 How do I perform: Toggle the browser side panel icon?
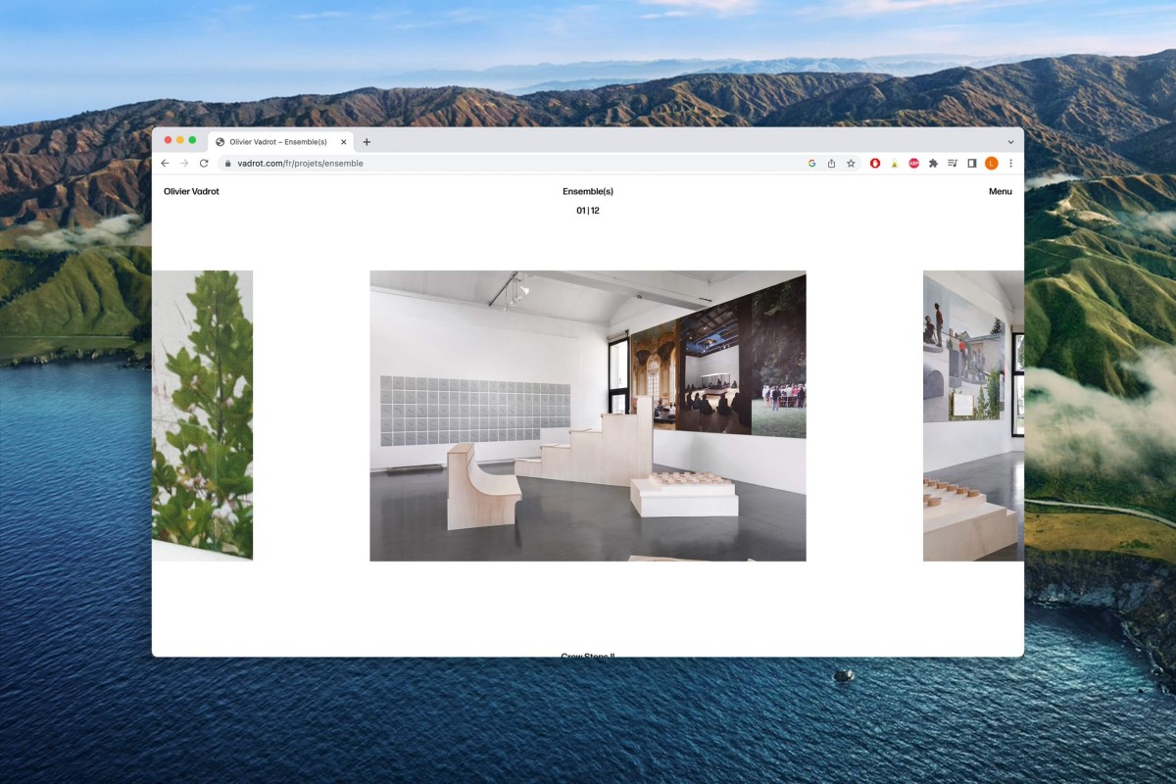point(972,164)
